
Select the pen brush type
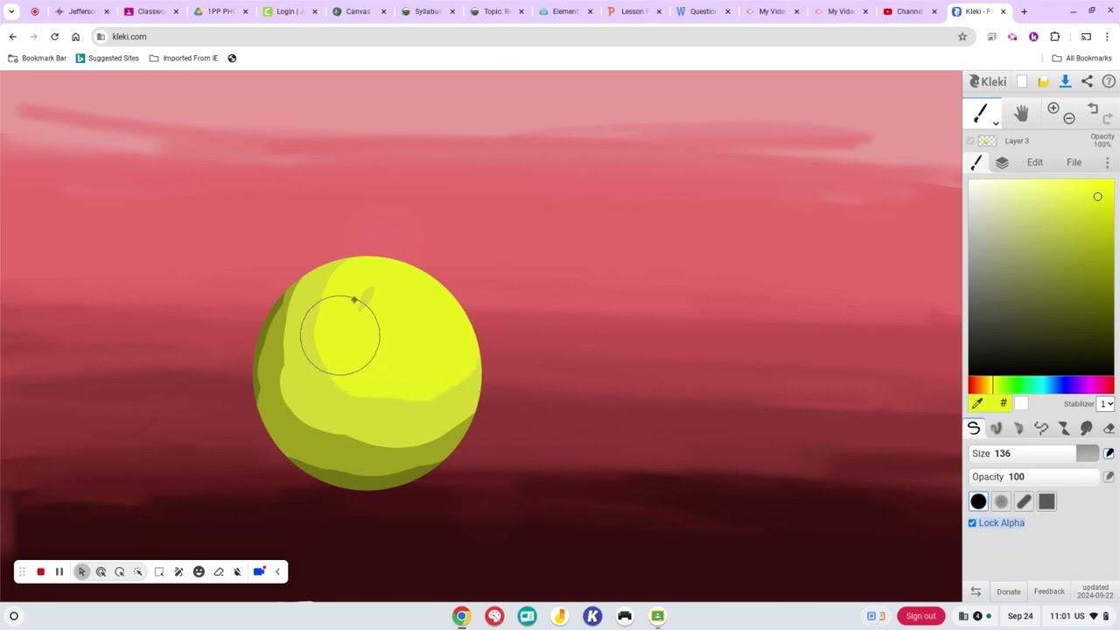tap(973, 428)
